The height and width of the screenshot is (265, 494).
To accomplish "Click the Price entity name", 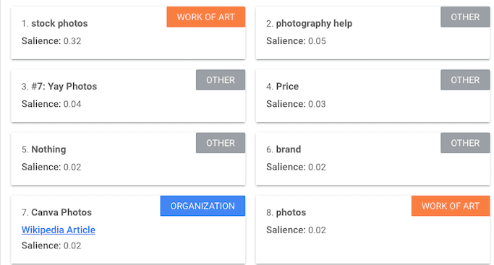I will [287, 86].
